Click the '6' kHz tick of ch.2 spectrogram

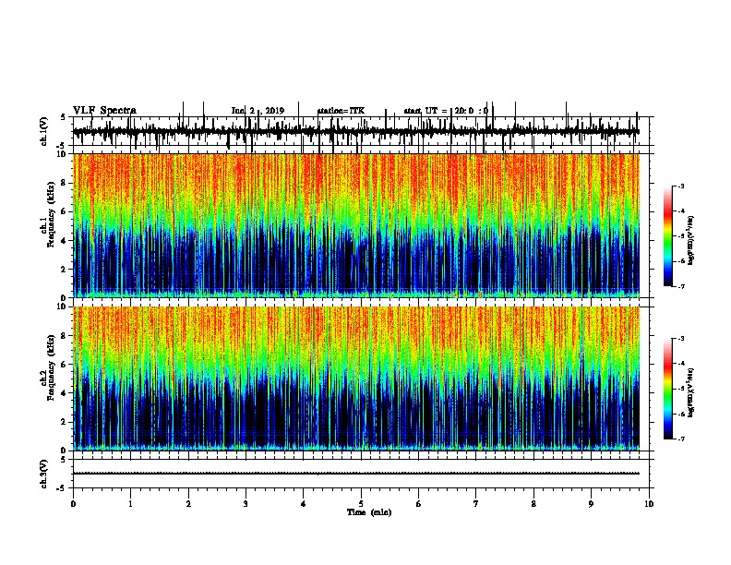coord(64,365)
